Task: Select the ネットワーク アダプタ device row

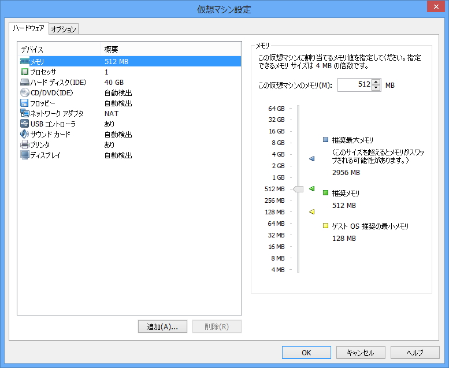Action: (x=129, y=113)
